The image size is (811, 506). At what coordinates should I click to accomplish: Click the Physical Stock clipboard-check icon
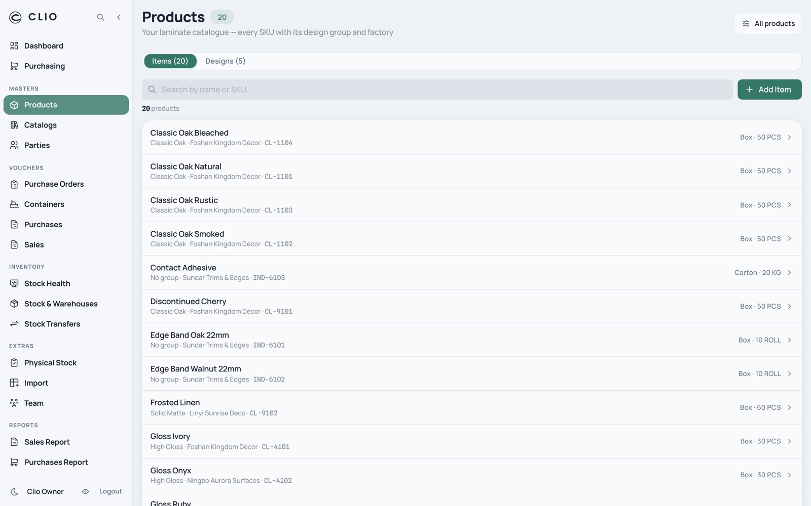(x=14, y=363)
